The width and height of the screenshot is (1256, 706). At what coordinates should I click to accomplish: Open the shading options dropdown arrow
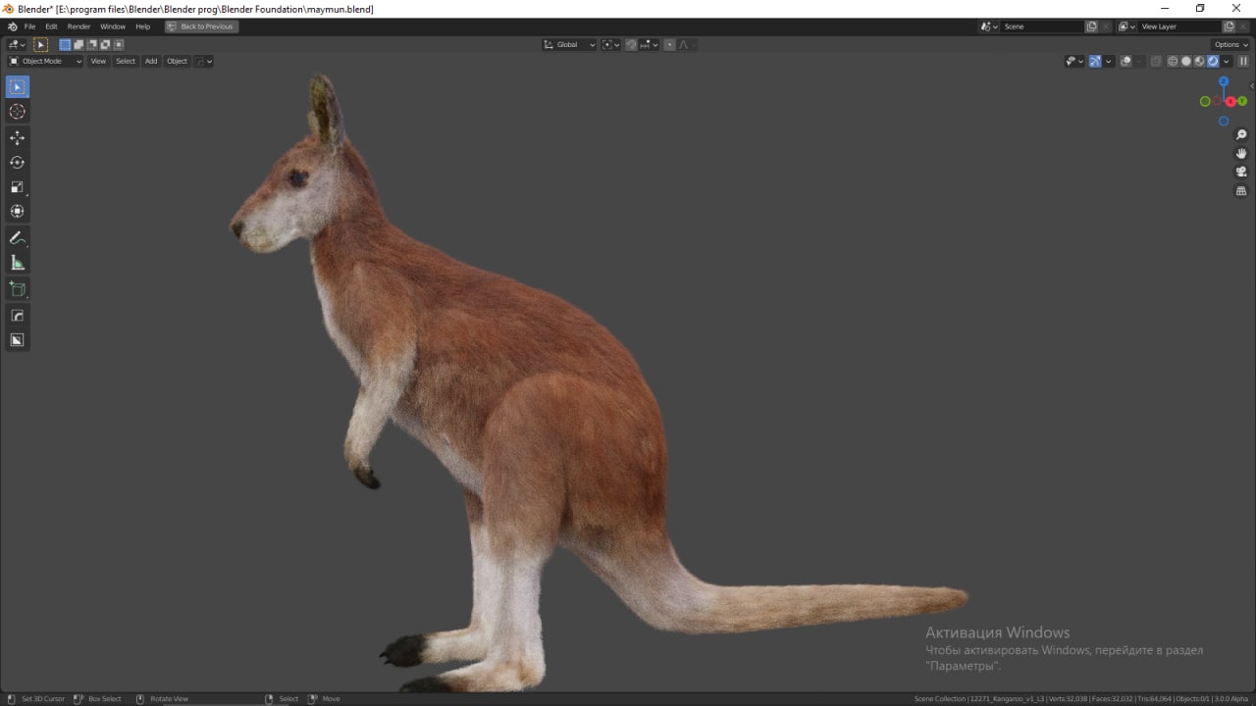point(1227,61)
